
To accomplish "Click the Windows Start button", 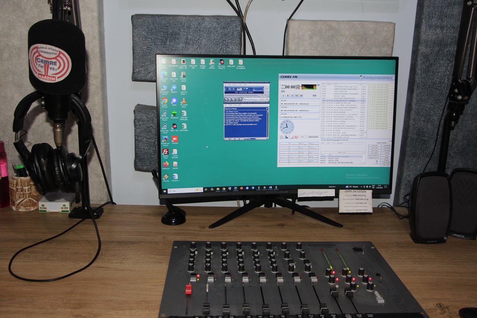I will (x=165, y=191).
